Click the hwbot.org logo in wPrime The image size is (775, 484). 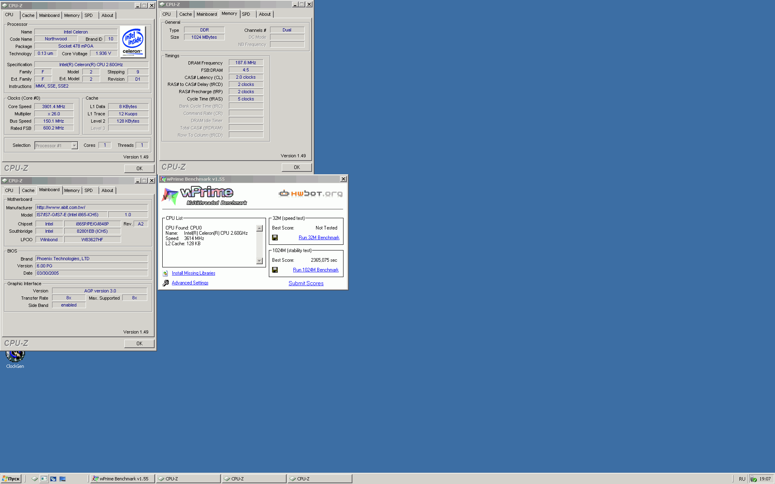click(310, 194)
